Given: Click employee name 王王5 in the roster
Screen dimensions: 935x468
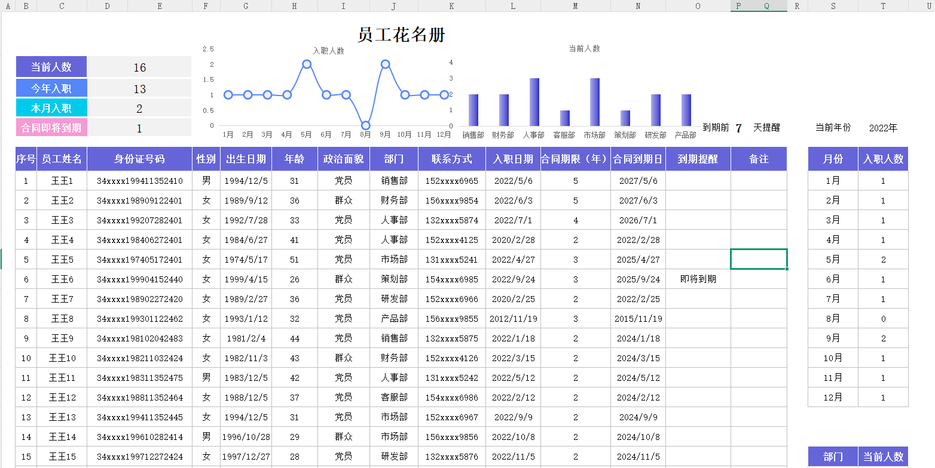Looking at the screenshot, I should 62,259.
